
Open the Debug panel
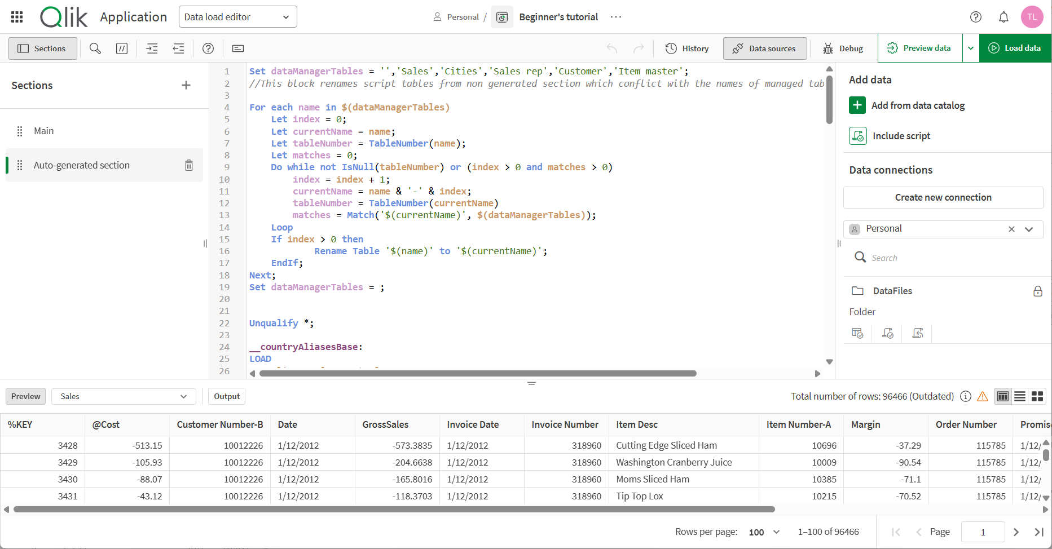[843, 48]
